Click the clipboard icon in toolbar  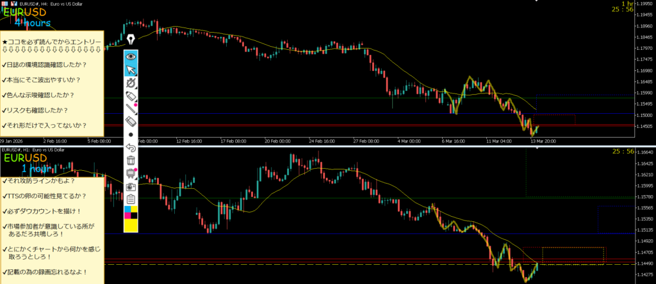point(131,199)
